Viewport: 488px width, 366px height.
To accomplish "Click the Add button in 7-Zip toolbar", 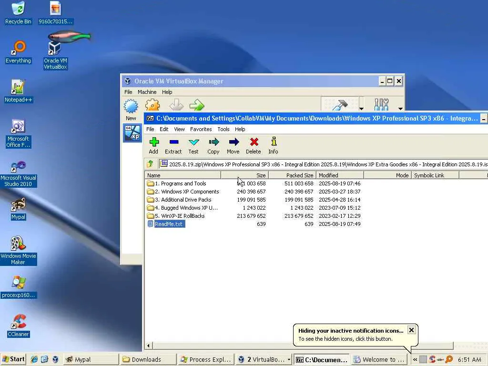I will [154, 146].
